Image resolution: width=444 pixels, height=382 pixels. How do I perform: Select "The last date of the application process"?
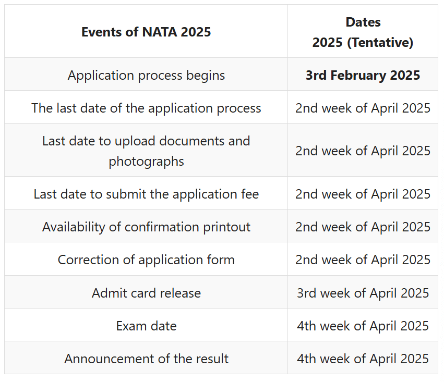tap(146, 108)
